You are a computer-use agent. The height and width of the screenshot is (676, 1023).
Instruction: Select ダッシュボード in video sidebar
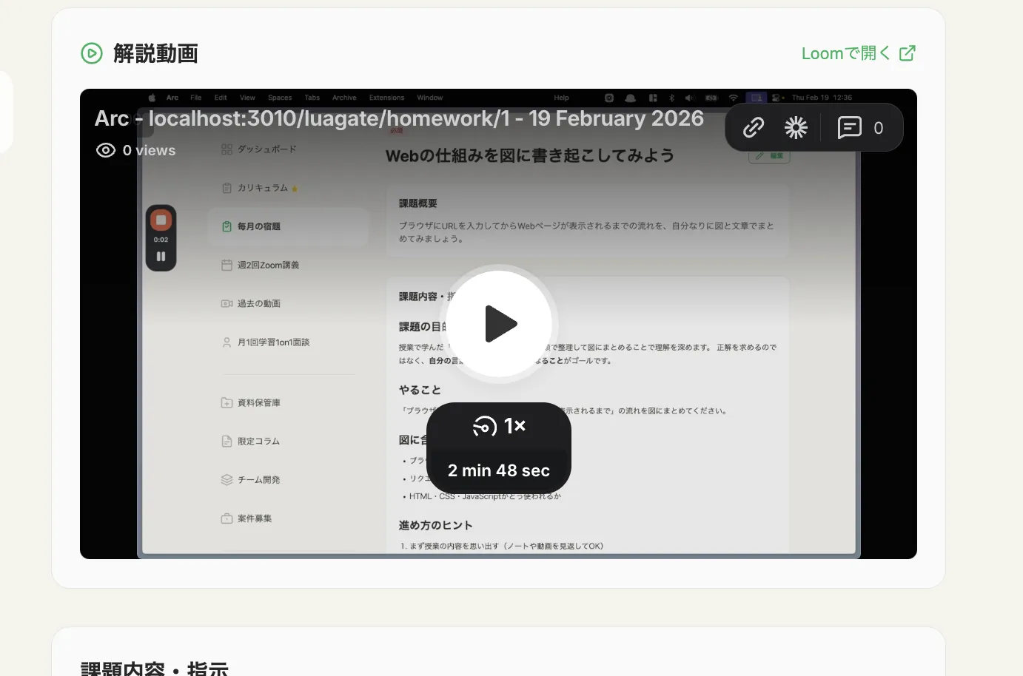[266, 149]
